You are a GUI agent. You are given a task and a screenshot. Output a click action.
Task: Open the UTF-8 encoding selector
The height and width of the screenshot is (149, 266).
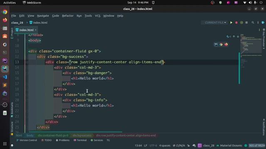(153, 145)
